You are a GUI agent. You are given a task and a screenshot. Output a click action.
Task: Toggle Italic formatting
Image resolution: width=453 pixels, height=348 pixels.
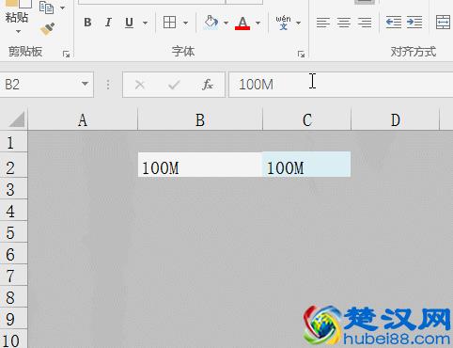(108, 23)
